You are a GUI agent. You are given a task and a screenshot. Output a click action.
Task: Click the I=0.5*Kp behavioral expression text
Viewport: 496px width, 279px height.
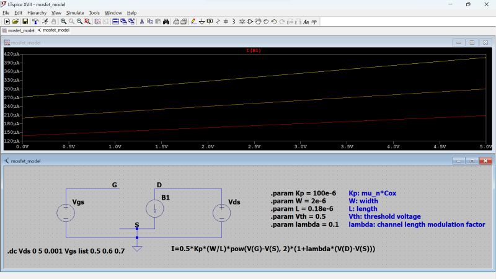point(273,249)
